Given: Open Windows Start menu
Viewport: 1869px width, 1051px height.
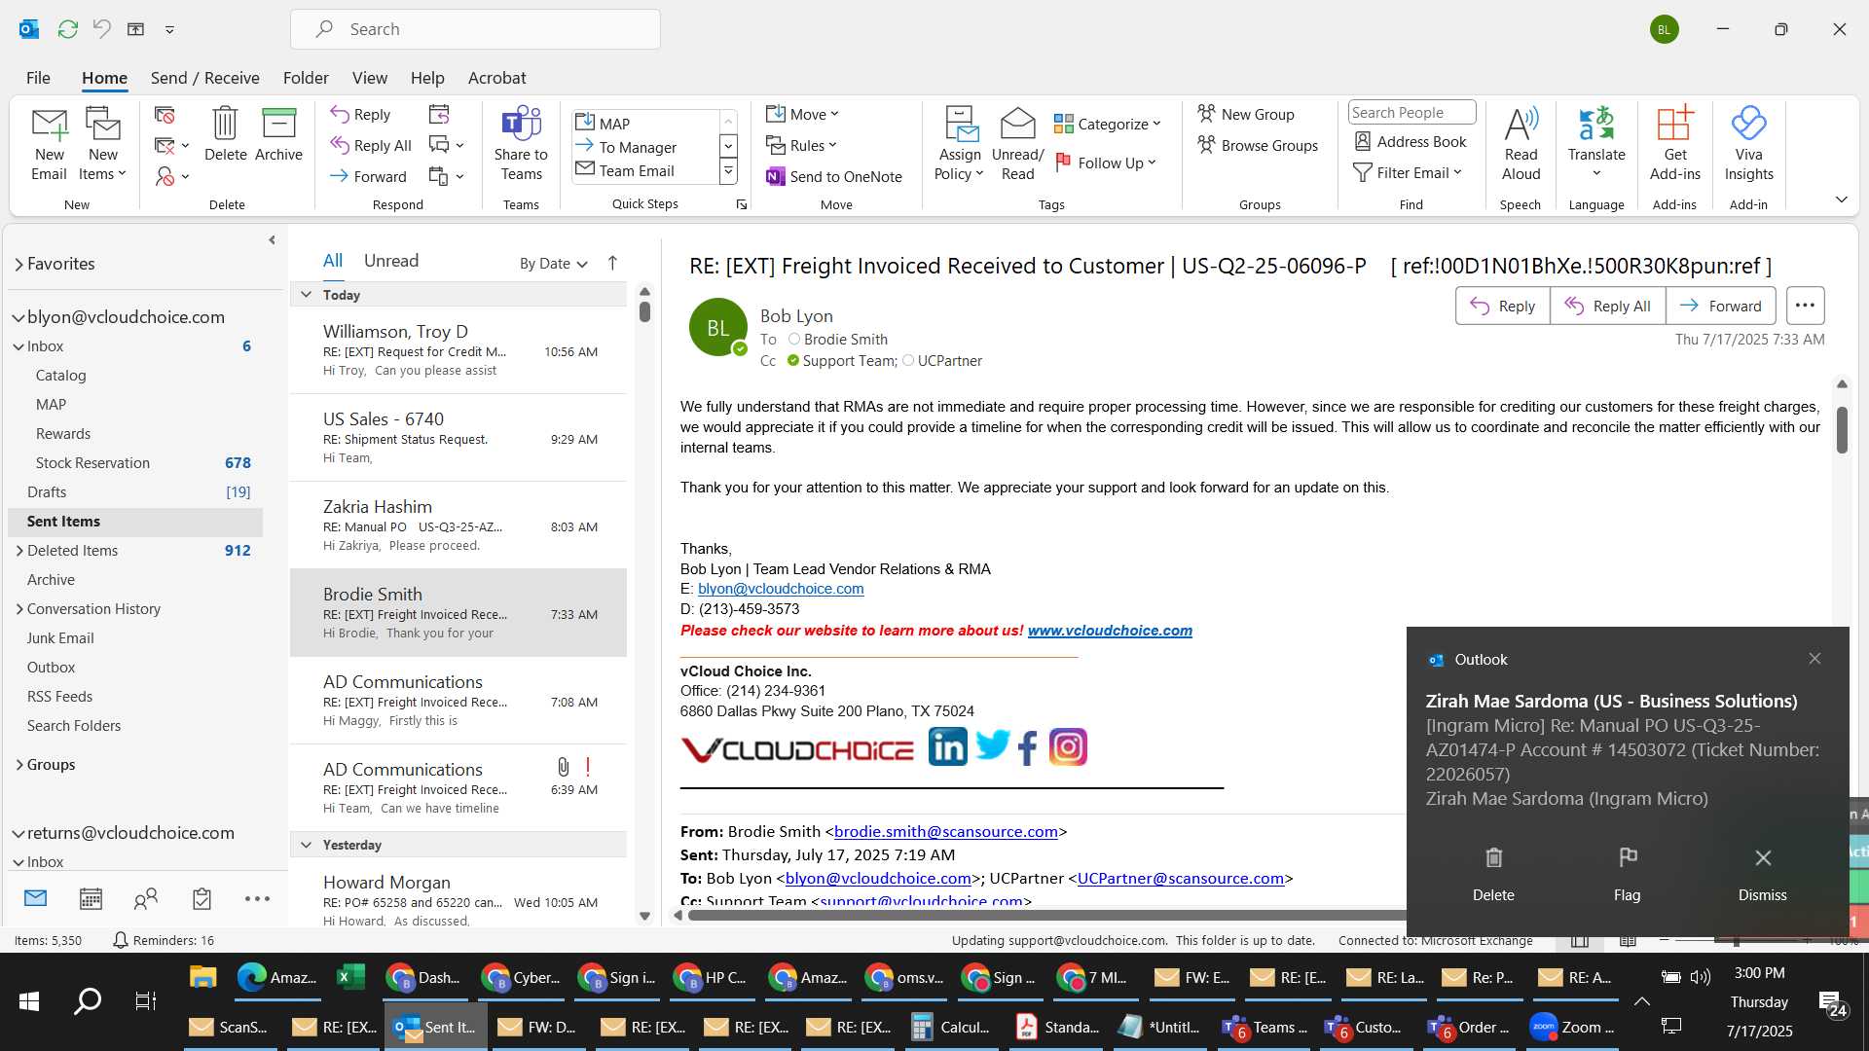Looking at the screenshot, I should 29,1000.
